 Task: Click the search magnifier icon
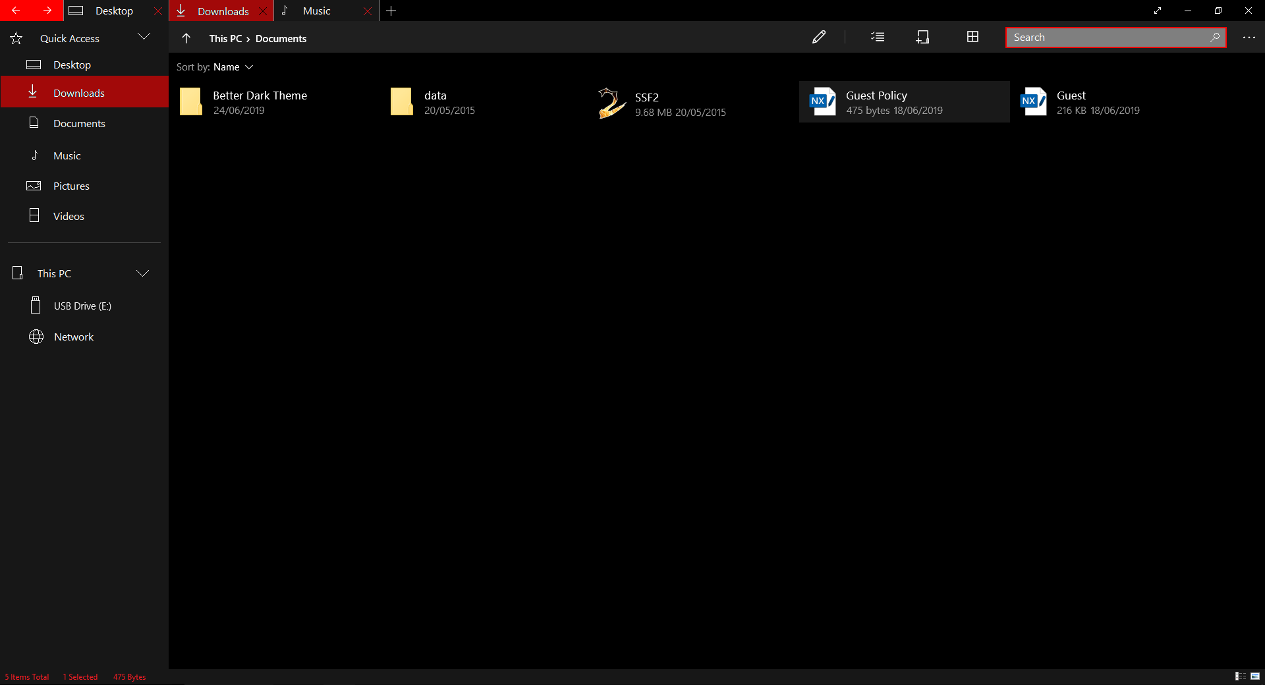1214,38
